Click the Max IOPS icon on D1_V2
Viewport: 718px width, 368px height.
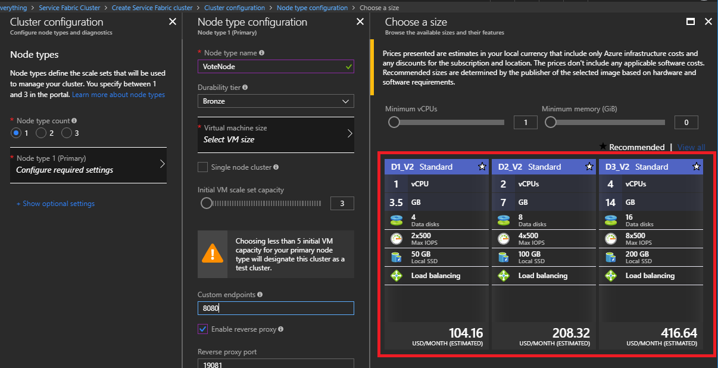(397, 239)
